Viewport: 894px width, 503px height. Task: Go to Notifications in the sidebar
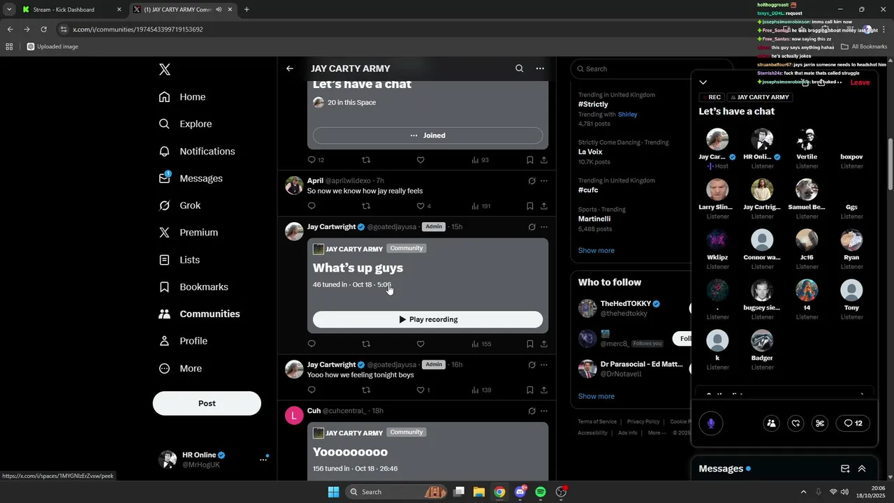click(x=197, y=151)
